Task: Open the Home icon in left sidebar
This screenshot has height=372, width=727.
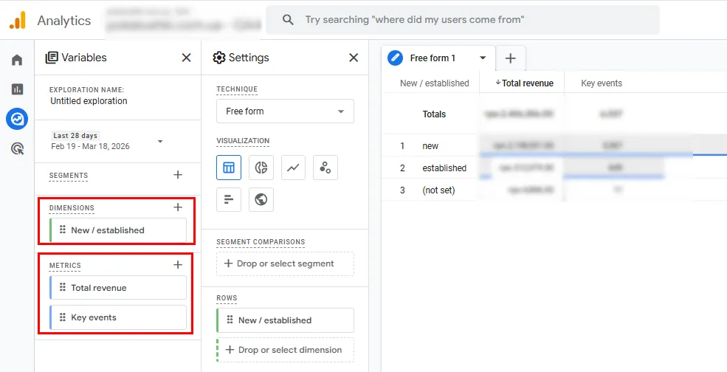Action: (x=17, y=60)
